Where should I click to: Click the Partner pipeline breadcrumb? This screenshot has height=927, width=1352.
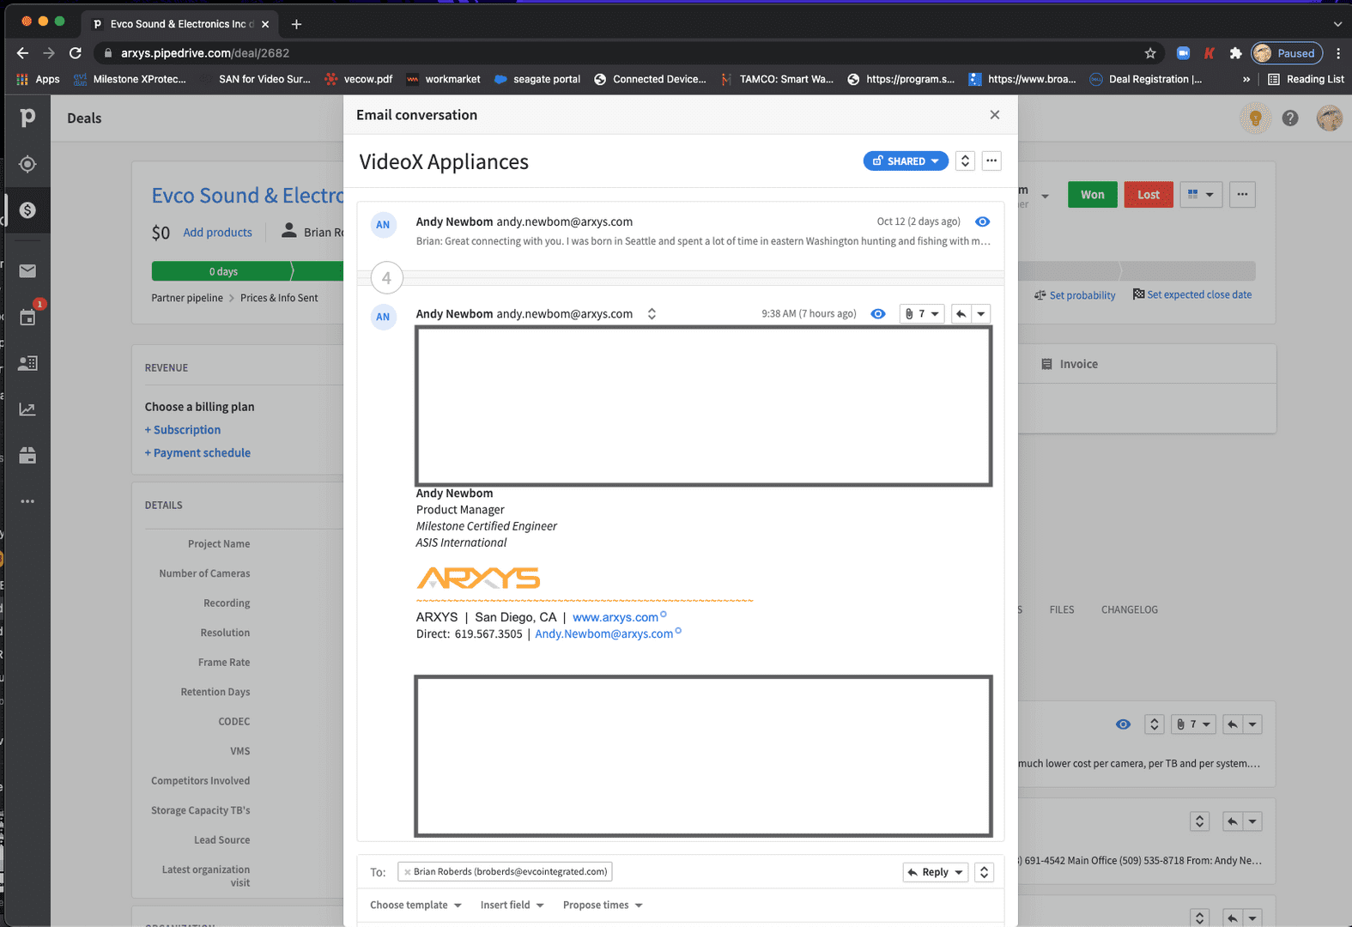coord(187,298)
